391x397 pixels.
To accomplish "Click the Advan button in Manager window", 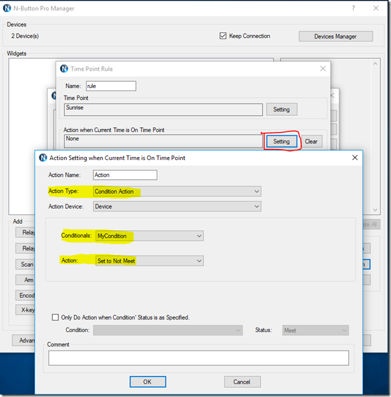I will pos(24,341).
